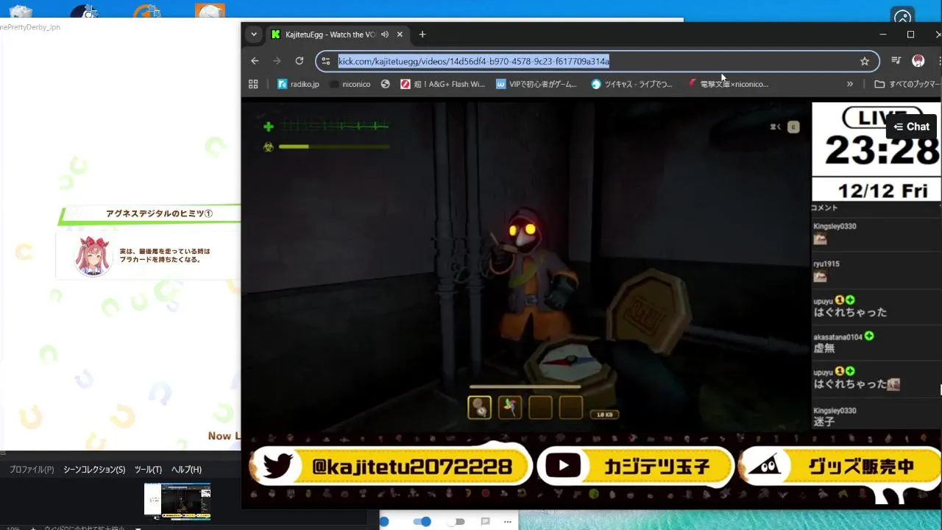Screen dimensions: 942x530
Task: Open the Chrome profile avatar
Action: click(x=918, y=61)
